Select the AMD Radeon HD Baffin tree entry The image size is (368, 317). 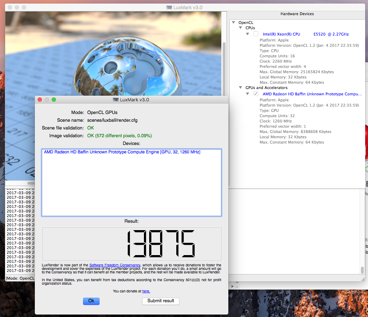[312, 94]
